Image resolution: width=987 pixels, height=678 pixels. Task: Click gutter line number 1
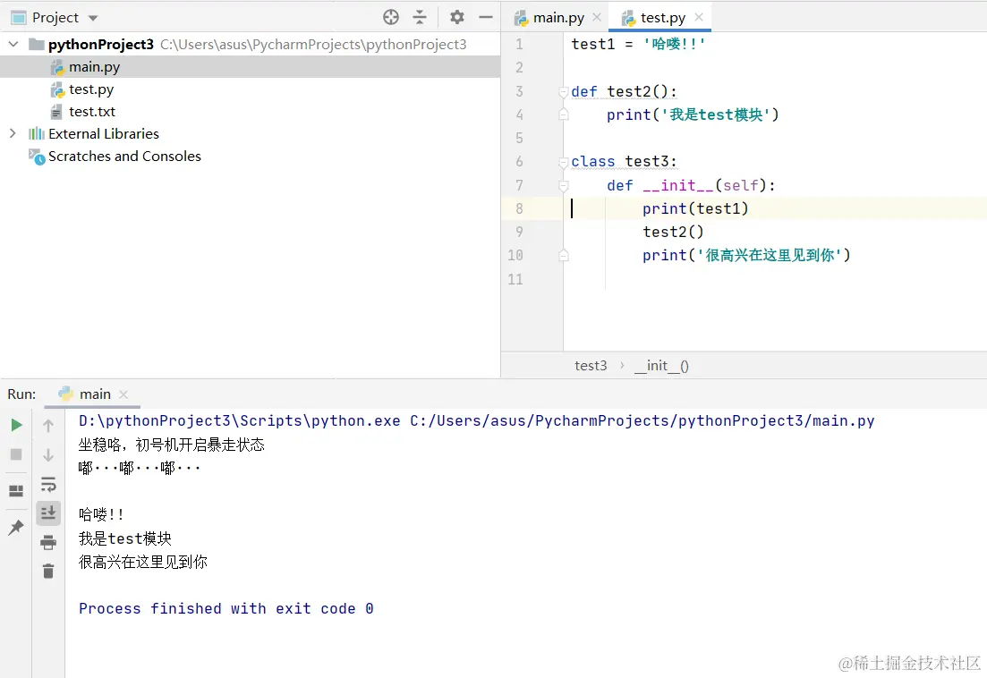(x=519, y=44)
